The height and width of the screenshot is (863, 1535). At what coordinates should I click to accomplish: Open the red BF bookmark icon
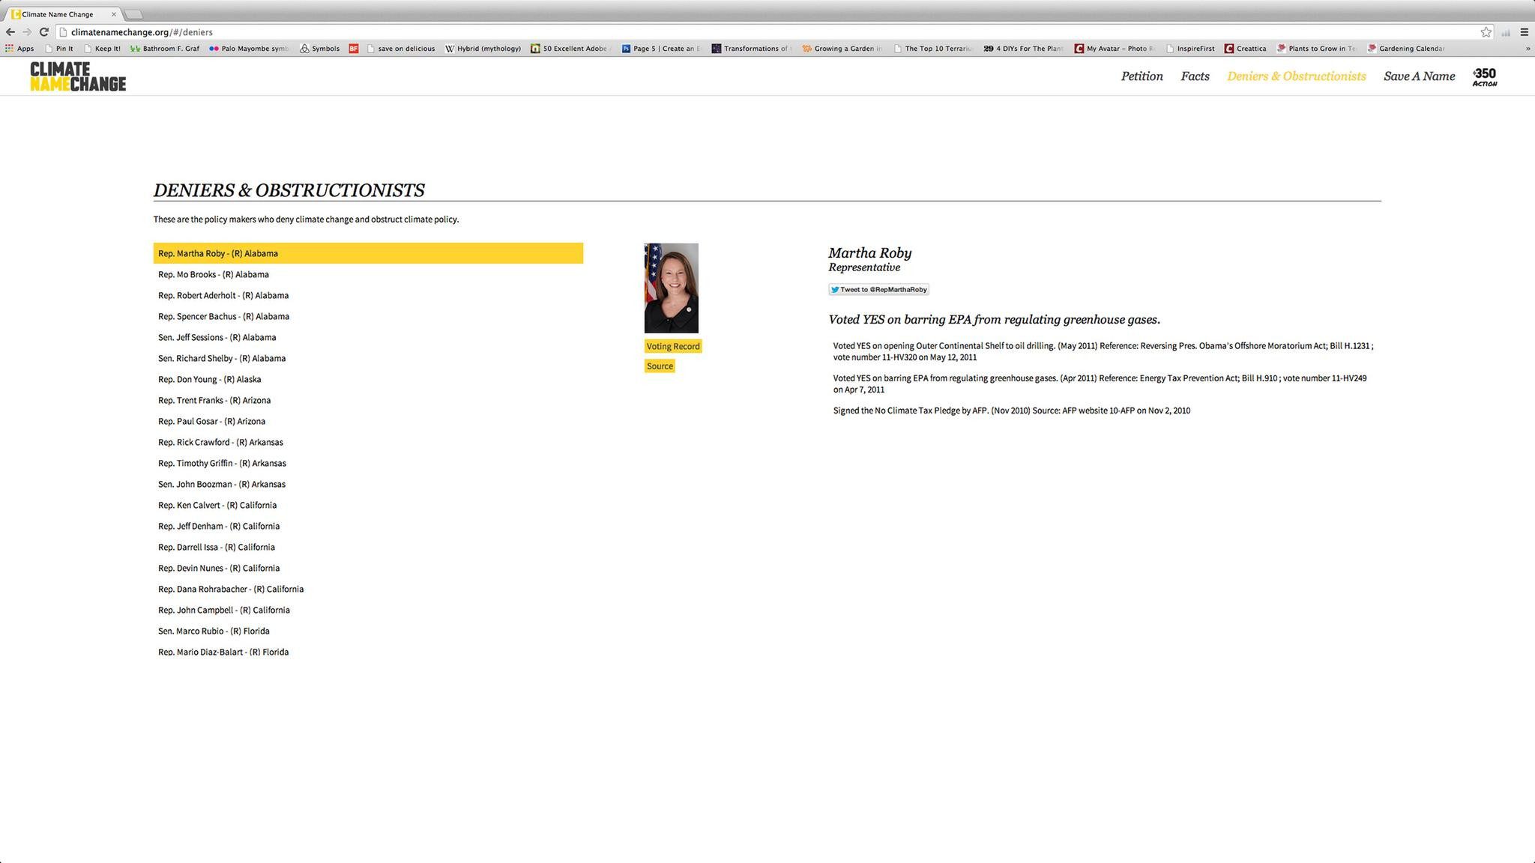coord(354,49)
